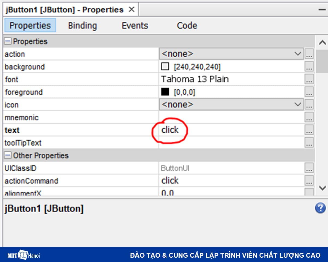
Task: Open the help icon in description area
Action: click(320, 208)
